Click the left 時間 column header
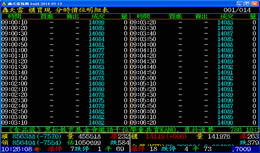This screenshot has height=153, width=260. pyautogui.click(x=15, y=16)
